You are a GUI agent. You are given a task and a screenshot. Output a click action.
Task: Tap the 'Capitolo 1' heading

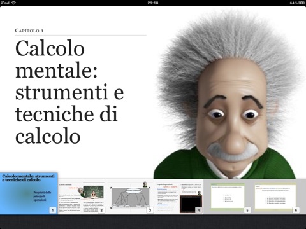tap(29, 31)
